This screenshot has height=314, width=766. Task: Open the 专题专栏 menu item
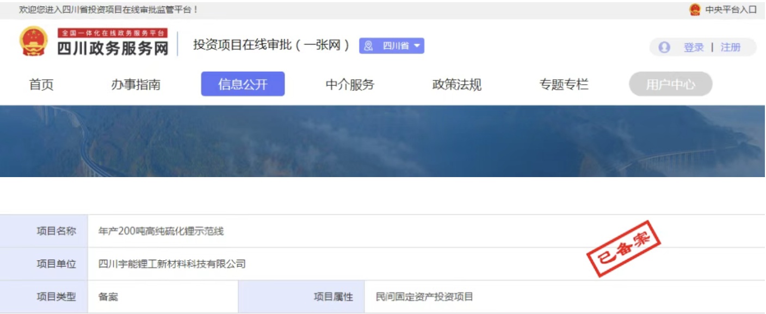coord(564,85)
